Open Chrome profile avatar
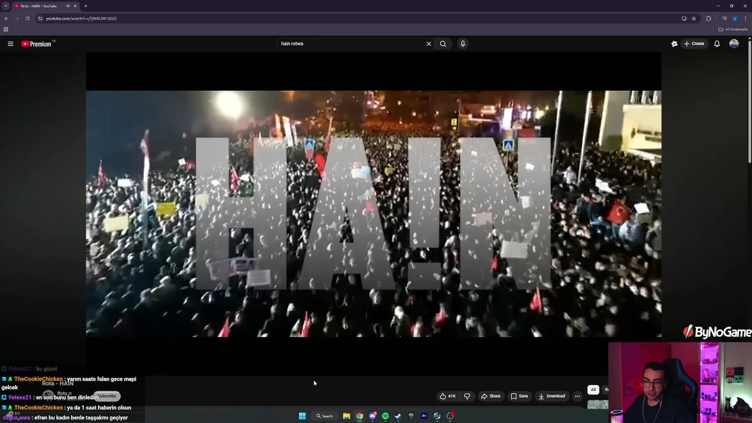 (x=734, y=18)
